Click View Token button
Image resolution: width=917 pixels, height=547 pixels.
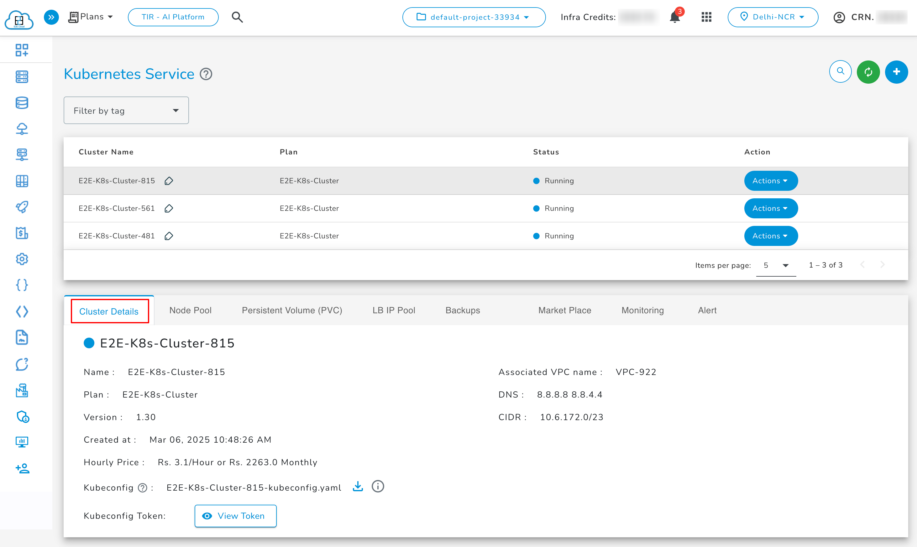(235, 516)
